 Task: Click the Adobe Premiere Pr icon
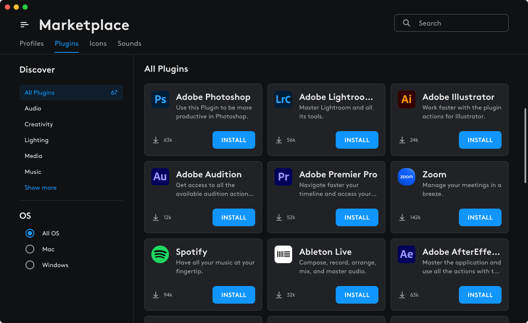[283, 177]
